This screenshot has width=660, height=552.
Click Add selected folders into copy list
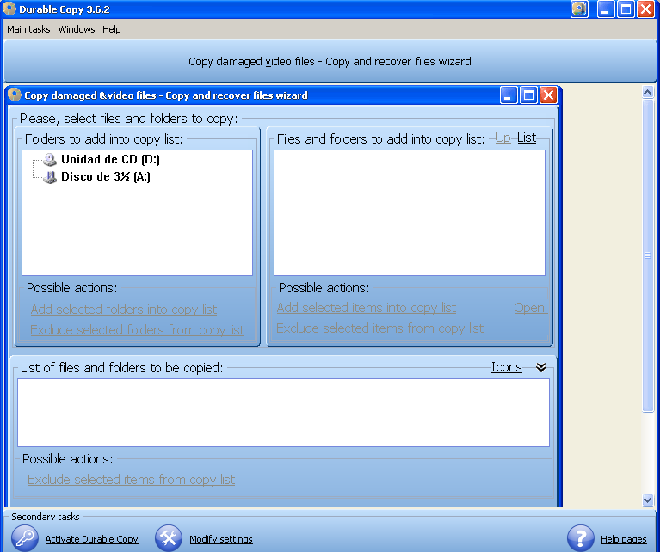[124, 310]
